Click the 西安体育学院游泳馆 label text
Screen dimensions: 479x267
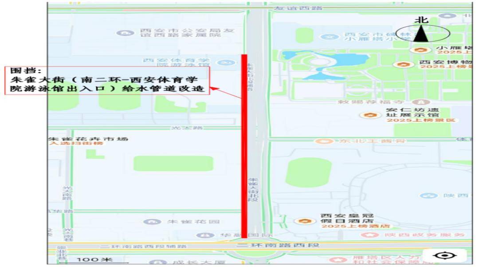(x=177, y=63)
